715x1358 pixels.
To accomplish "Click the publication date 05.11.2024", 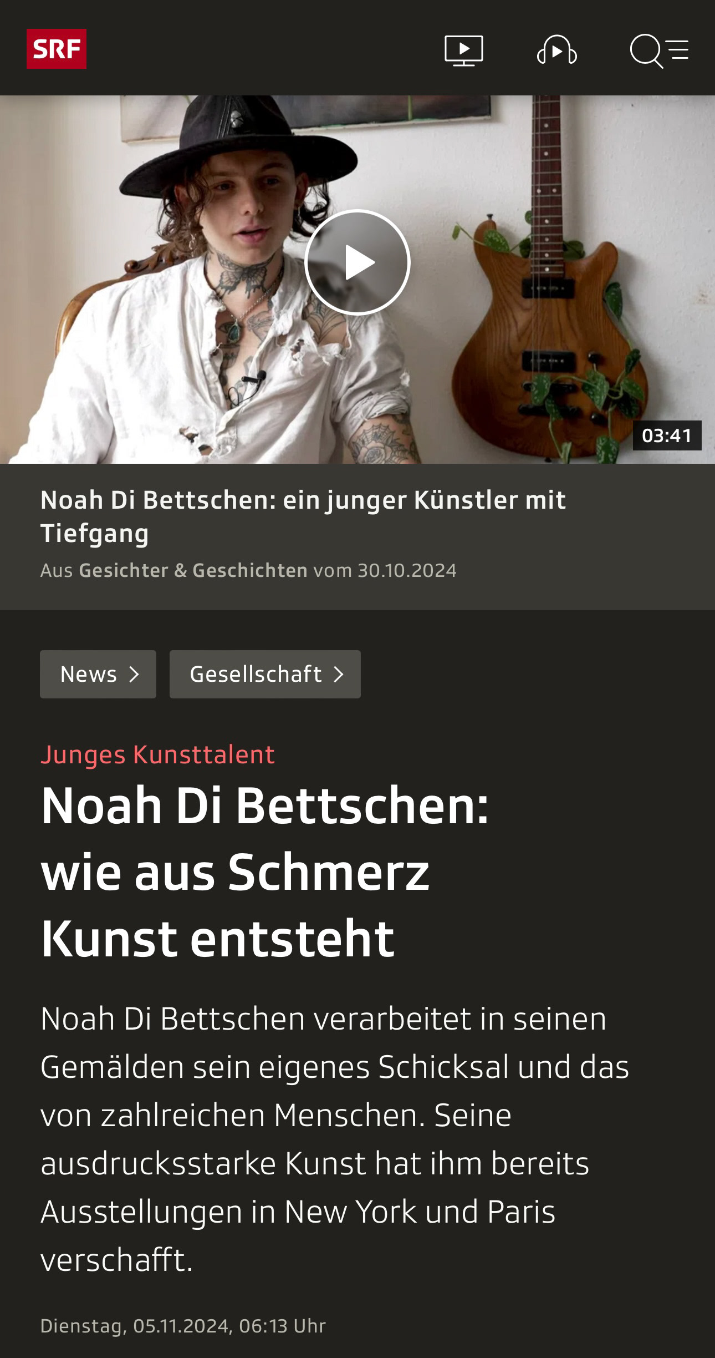I will pyautogui.click(x=181, y=1326).
